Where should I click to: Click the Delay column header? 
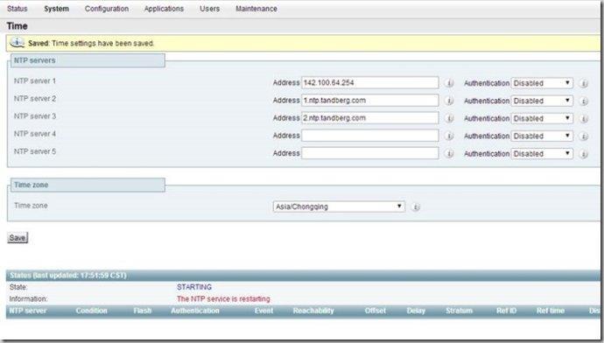416,311
